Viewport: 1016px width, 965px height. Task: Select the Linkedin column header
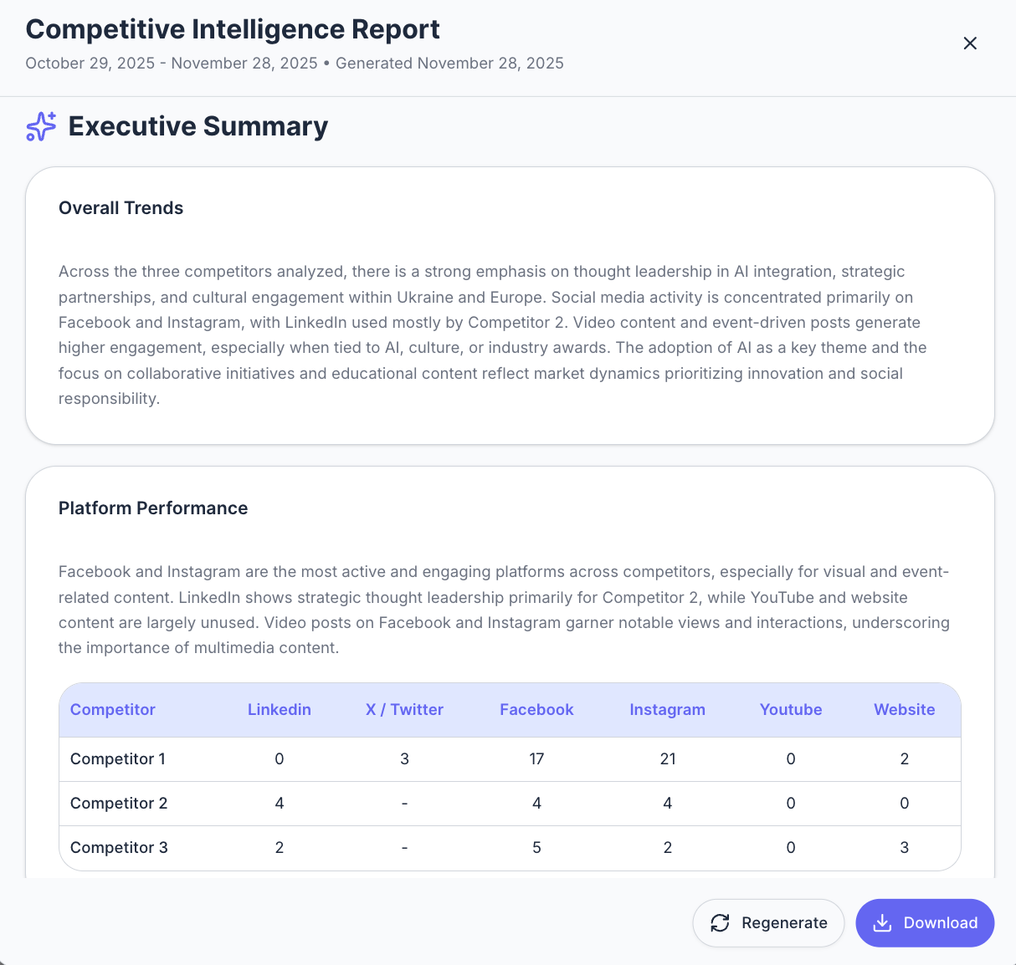tap(279, 709)
